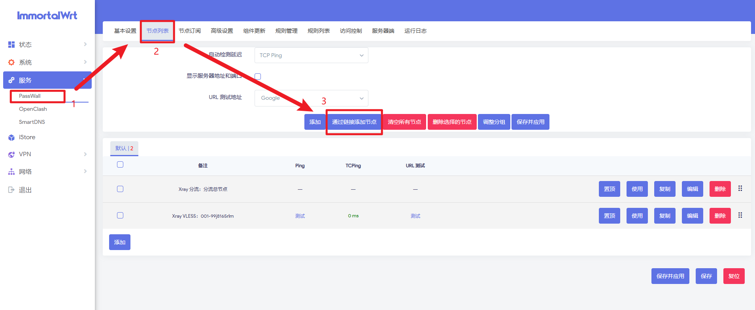
Task: Open the Google URL test address dropdown
Action: coord(311,98)
